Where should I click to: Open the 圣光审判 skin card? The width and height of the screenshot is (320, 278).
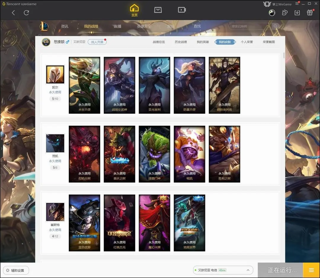154,85
